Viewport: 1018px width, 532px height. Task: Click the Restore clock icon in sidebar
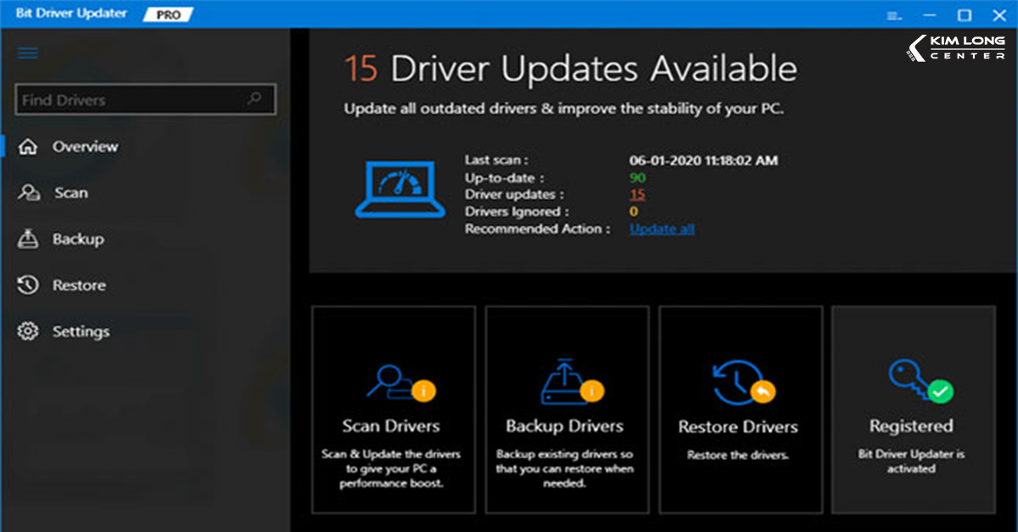point(28,285)
